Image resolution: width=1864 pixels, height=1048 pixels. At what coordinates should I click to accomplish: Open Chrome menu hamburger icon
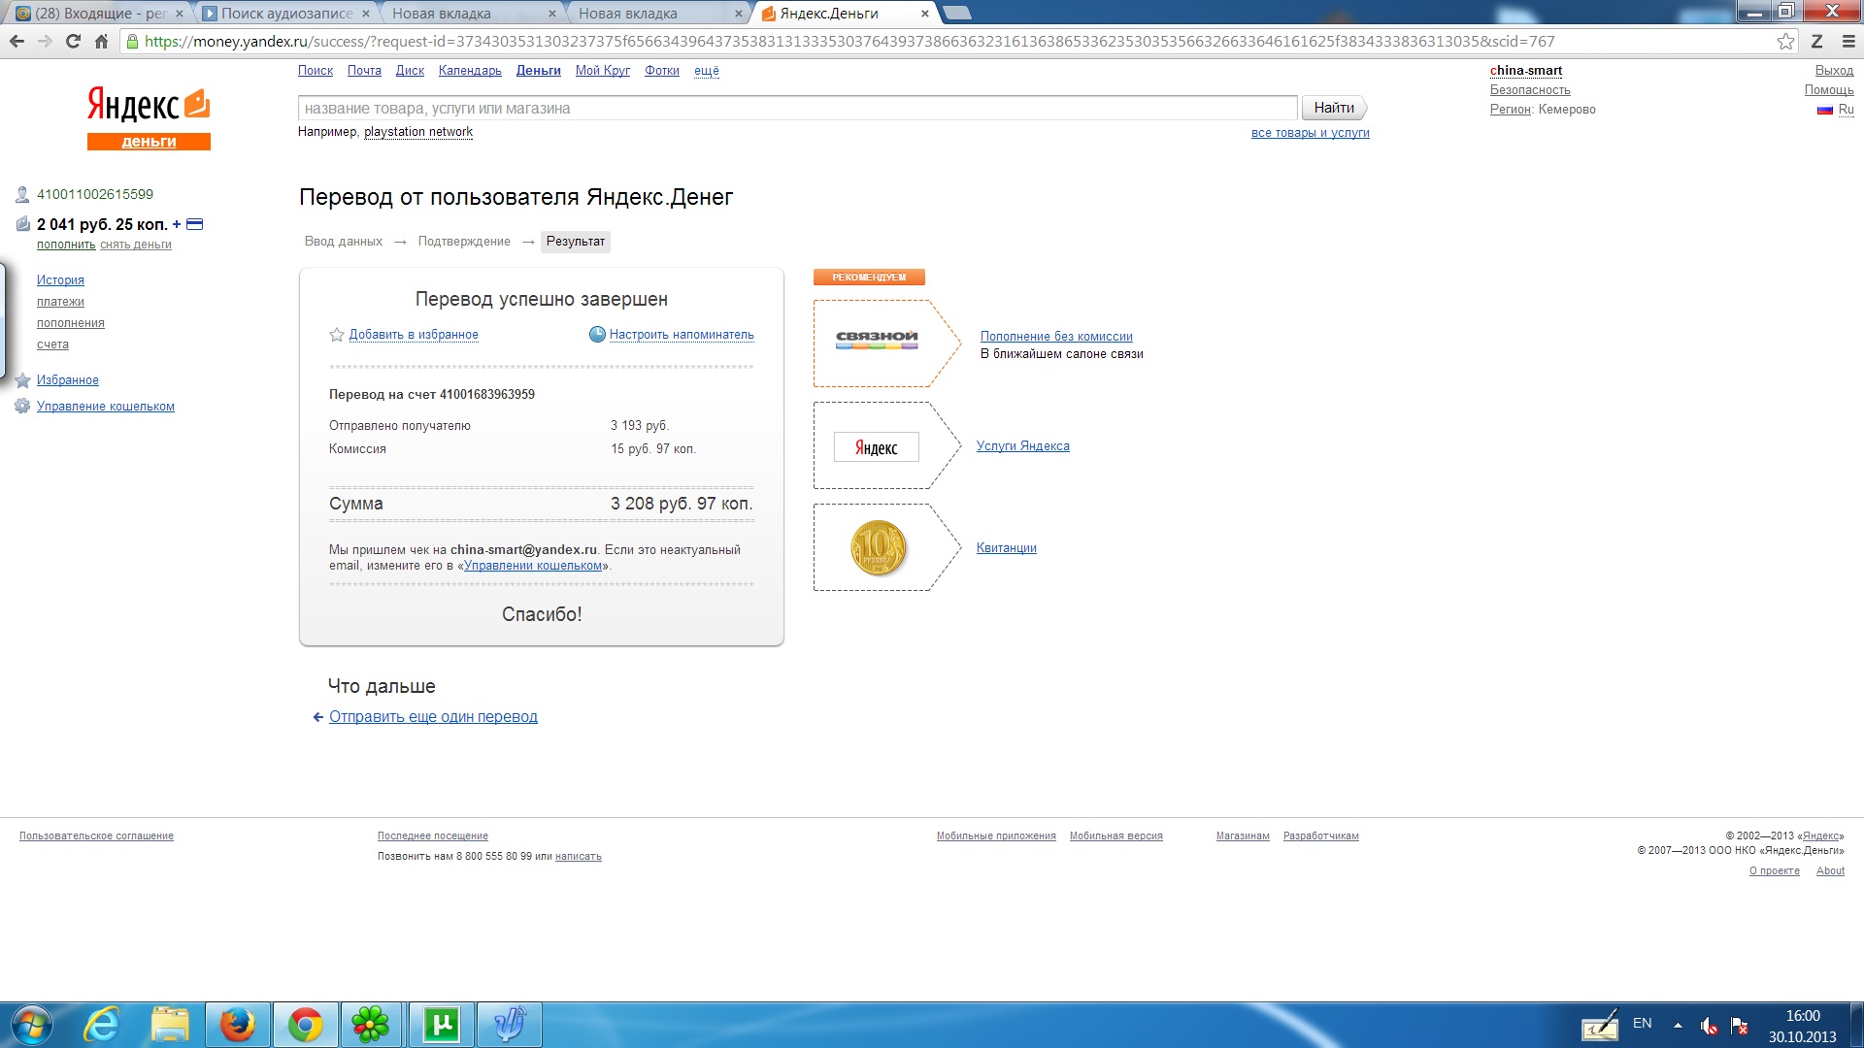1847,41
